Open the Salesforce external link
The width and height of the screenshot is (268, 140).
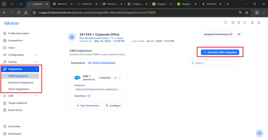82,96
